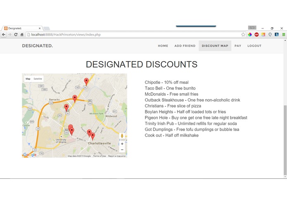The image size is (287, 204).
Task: Click the Charlottesville label on map
Action: click(100, 143)
